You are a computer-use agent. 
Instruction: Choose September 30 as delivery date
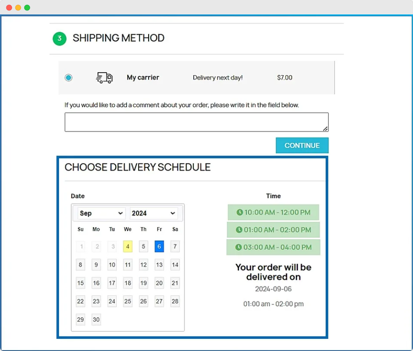click(x=96, y=319)
